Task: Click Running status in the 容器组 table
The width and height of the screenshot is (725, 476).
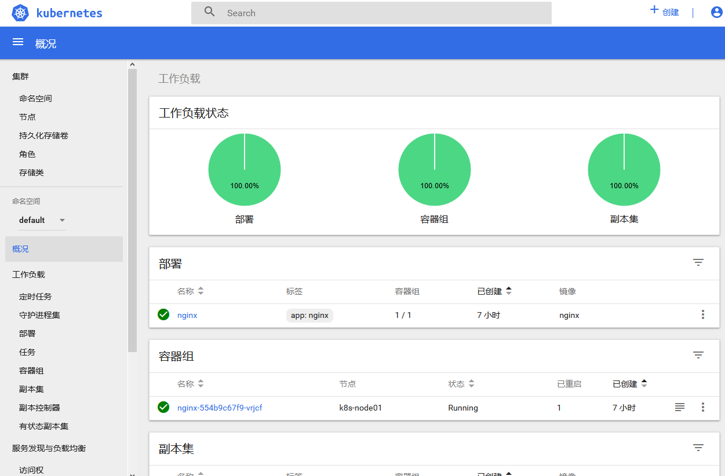Action: click(463, 408)
